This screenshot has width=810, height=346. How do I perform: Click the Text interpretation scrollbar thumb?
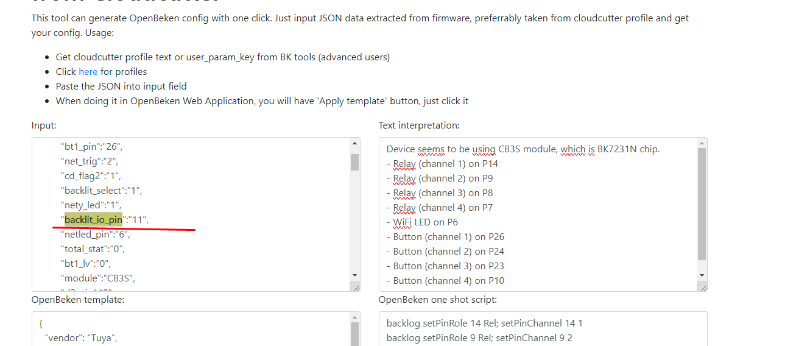[702, 204]
